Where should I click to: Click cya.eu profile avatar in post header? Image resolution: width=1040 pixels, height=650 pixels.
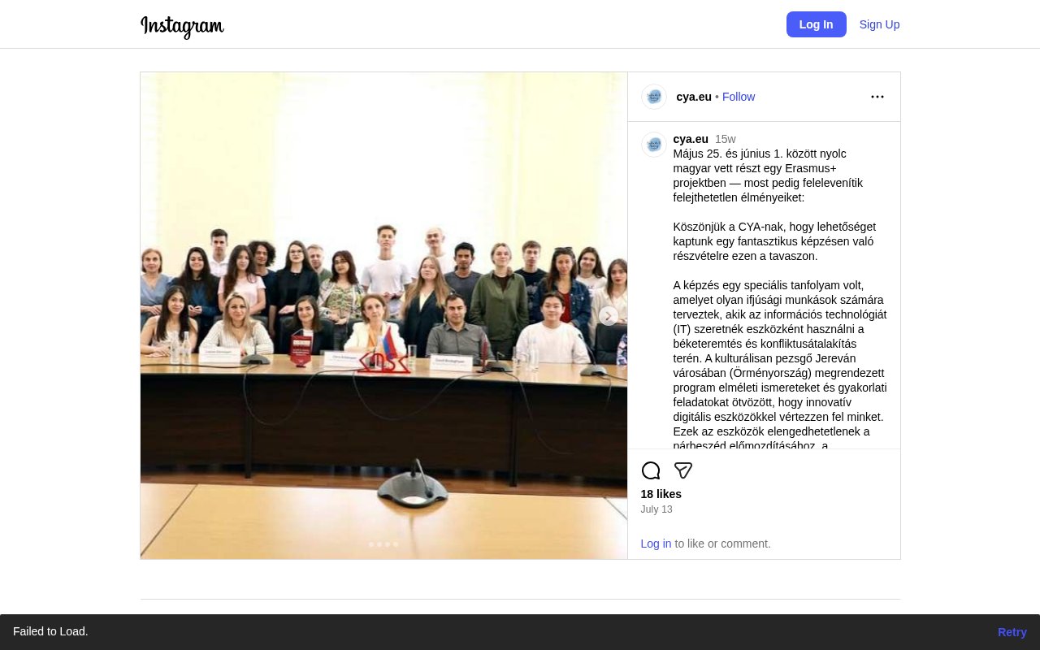click(x=654, y=97)
